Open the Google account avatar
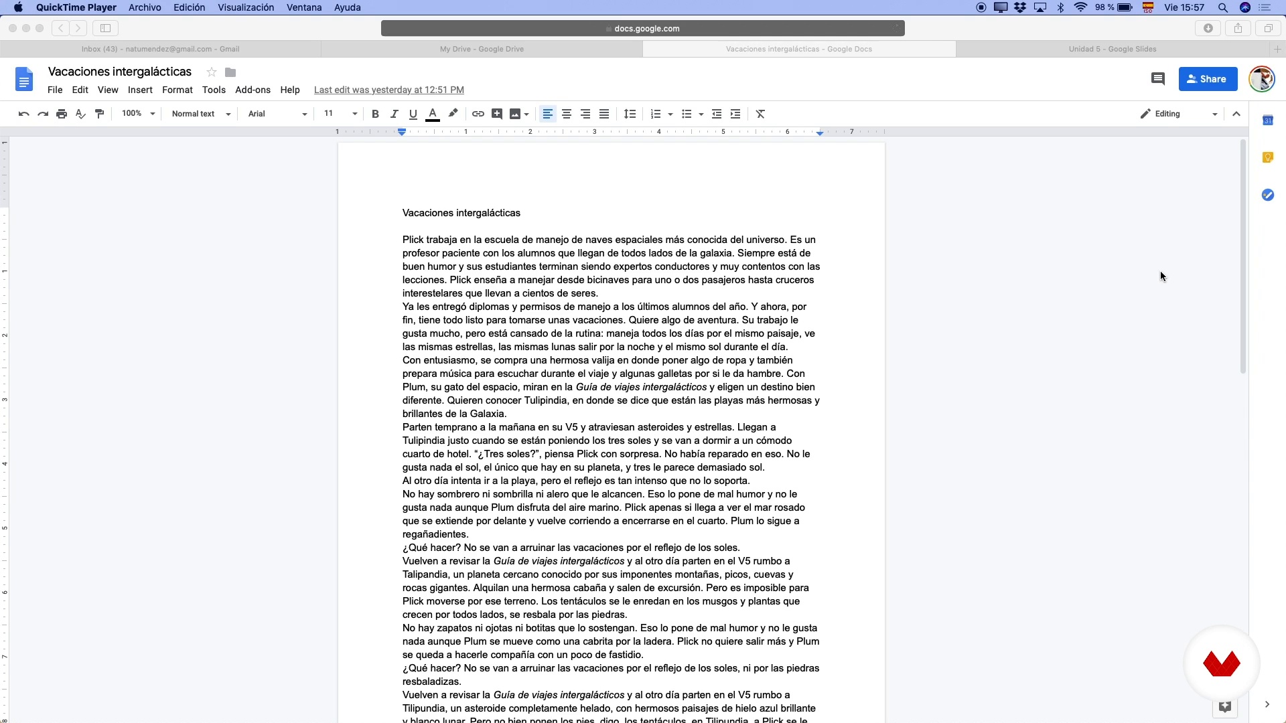The height and width of the screenshot is (723, 1286). coord(1262,79)
